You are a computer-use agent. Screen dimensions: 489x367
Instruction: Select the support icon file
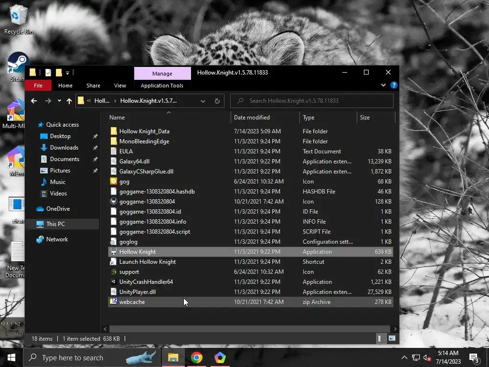(x=114, y=272)
